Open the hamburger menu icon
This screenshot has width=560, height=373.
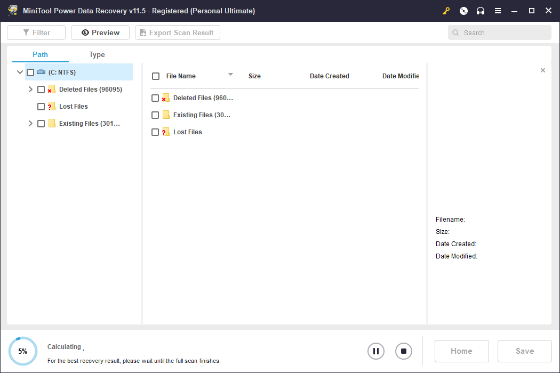point(498,11)
